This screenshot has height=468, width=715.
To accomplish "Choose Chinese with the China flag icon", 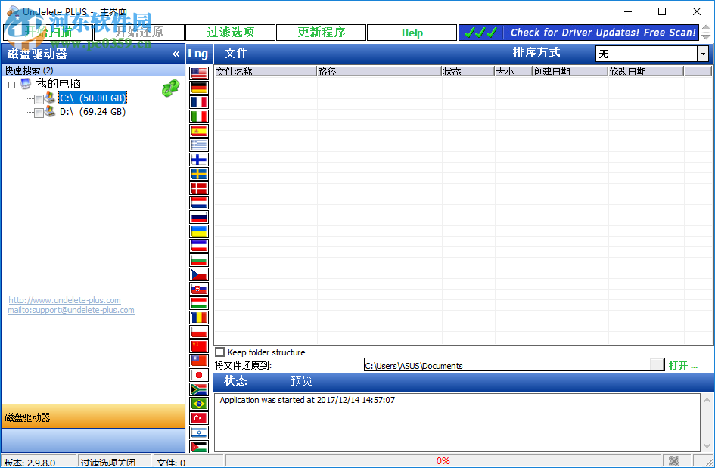I will 199,346.
